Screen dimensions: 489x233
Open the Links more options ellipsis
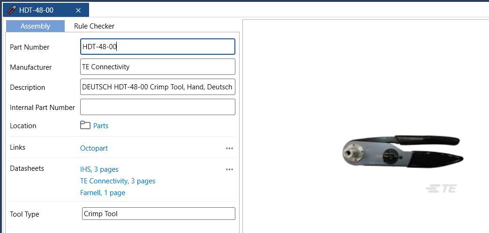tap(230, 148)
